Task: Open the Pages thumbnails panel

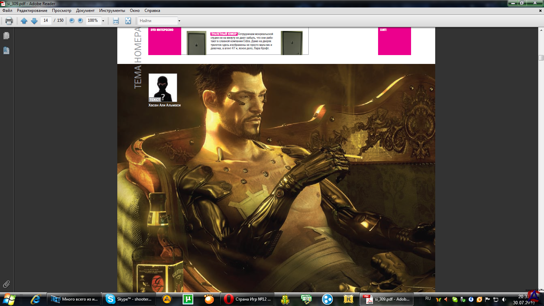Action: click(x=6, y=36)
